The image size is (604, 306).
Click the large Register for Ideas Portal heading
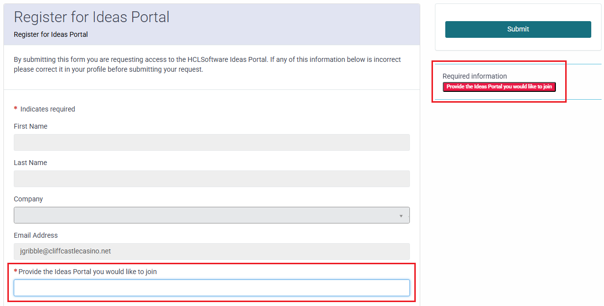tap(91, 17)
